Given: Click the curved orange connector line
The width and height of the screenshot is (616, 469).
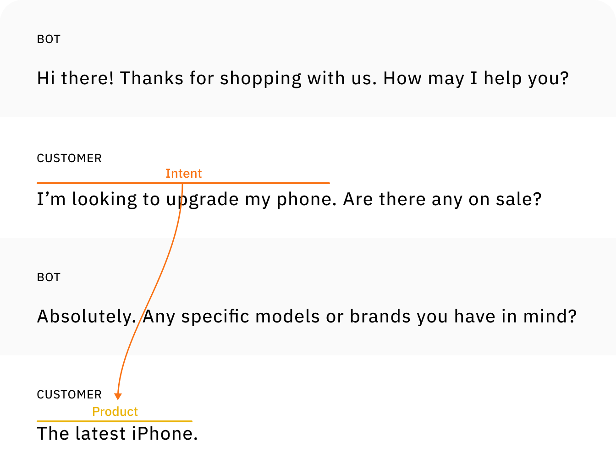Looking at the screenshot, I should (x=151, y=293).
